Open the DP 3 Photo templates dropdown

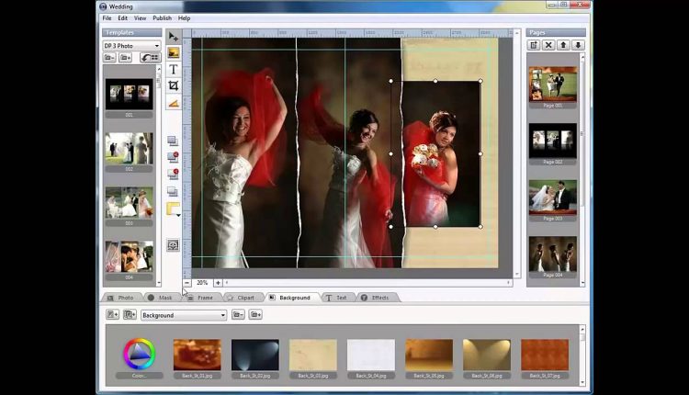click(131, 46)
